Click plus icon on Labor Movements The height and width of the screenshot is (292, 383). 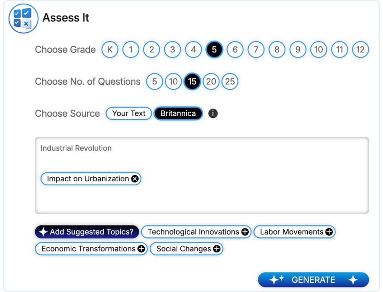[x=329, y=232]
